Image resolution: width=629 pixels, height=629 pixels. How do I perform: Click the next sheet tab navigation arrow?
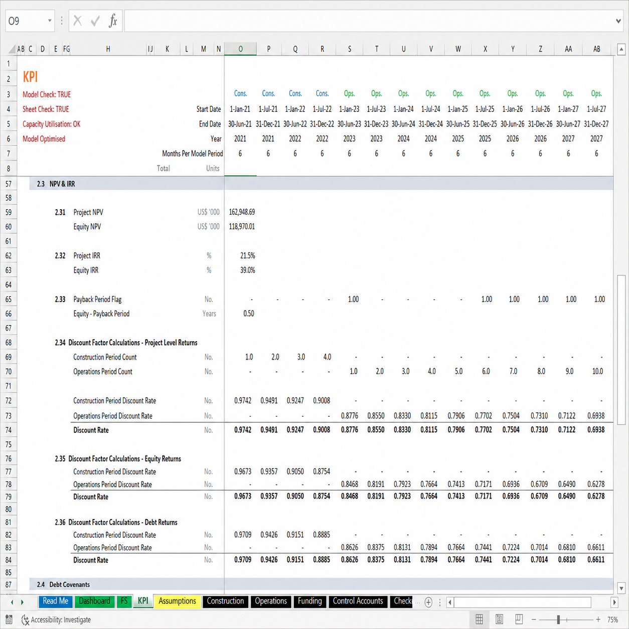pyautogui.click(x=22, y=602)
